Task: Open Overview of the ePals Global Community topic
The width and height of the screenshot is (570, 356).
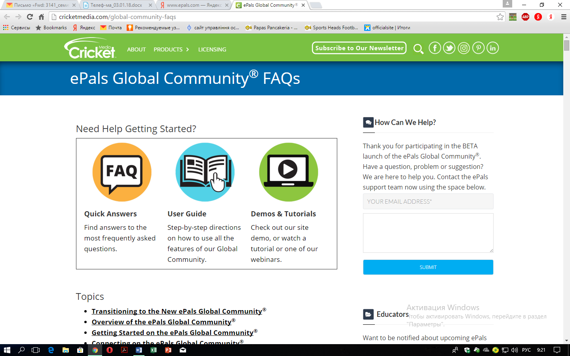Action: click(x=161, y=322)
